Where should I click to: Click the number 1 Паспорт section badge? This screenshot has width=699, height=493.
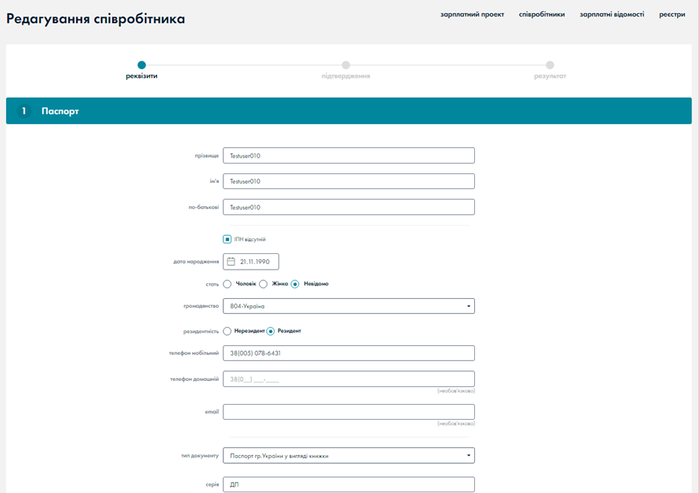pyautogui.click(x=24, y=111)
